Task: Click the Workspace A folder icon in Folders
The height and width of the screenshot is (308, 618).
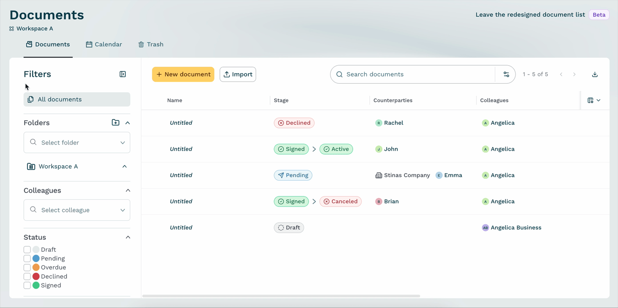Action: point(31,167)
